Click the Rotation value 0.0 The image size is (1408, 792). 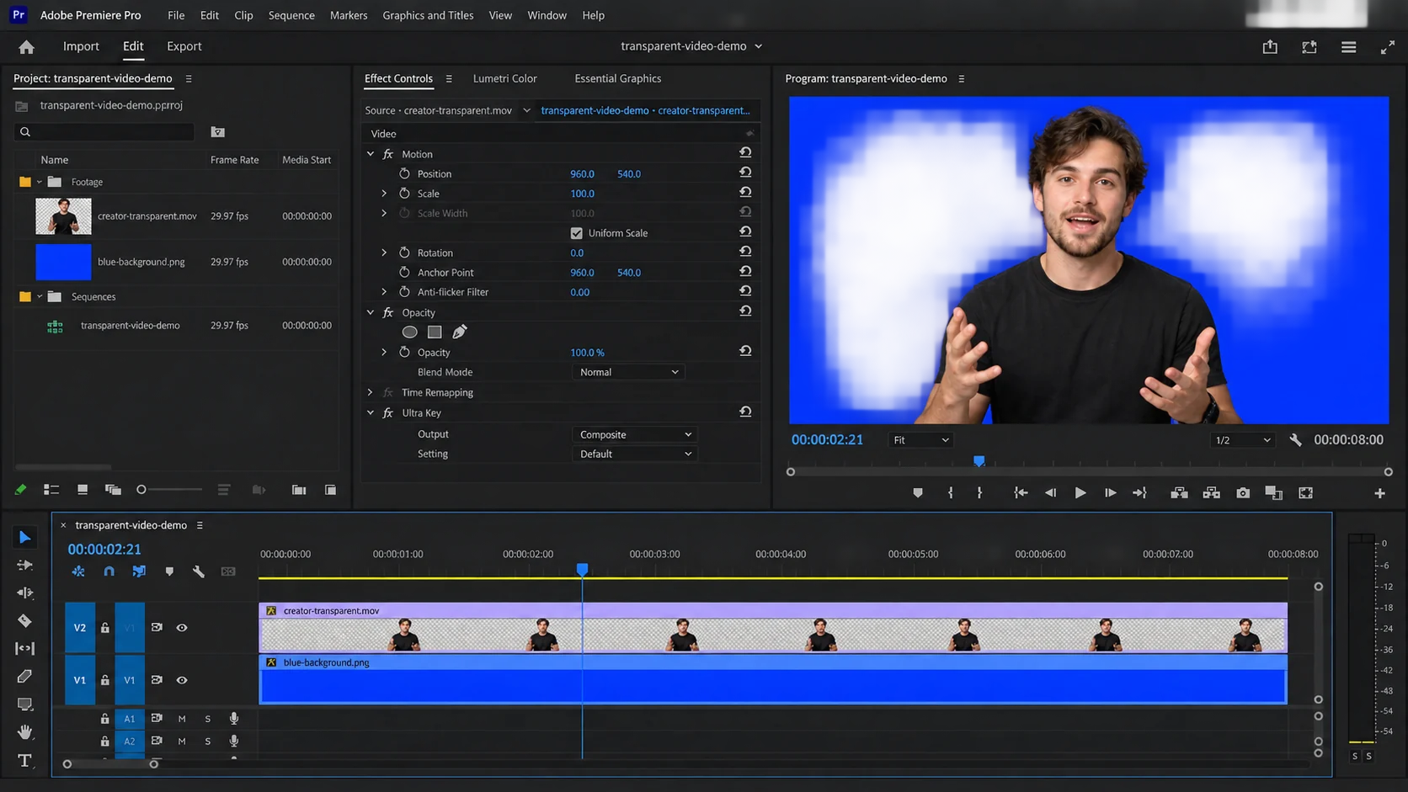pos(577,252)
